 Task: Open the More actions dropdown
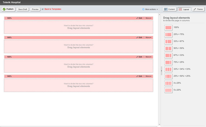(x=150, y=9)
